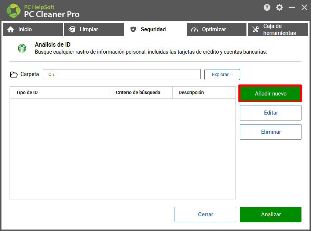Click the disk-cleaning icon on Limpiar tab
Image resolution: width=311 pixels, height=231 pixels.
[x=72, y=29]
